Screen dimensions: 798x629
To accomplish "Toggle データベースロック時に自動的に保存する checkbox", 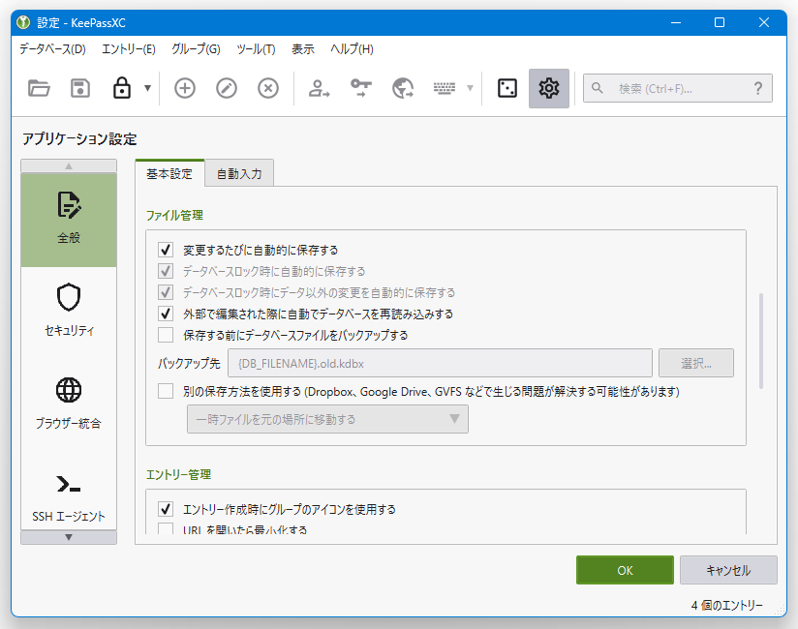I will [166, 271].
